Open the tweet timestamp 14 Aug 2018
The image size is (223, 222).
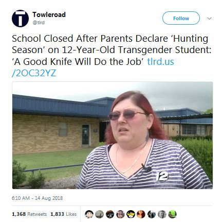coord(37,198)
